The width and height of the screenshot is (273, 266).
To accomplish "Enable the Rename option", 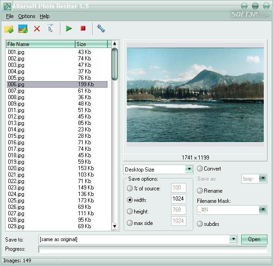I will click(x=200, y=190).
